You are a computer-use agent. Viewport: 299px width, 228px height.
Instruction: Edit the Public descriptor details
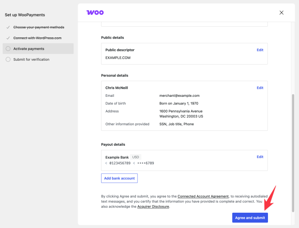click(x=260, y=50)
